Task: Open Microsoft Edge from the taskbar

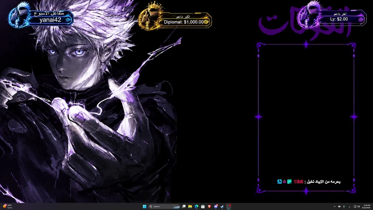Action: [196, 206]
